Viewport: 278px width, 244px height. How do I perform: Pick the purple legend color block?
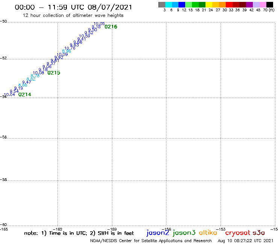(249, 5)
